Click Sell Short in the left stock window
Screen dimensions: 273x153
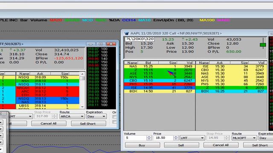(88, 124)
